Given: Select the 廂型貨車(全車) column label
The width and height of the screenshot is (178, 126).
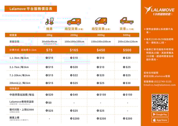Looking at the screenshot, I should [101, 29].
